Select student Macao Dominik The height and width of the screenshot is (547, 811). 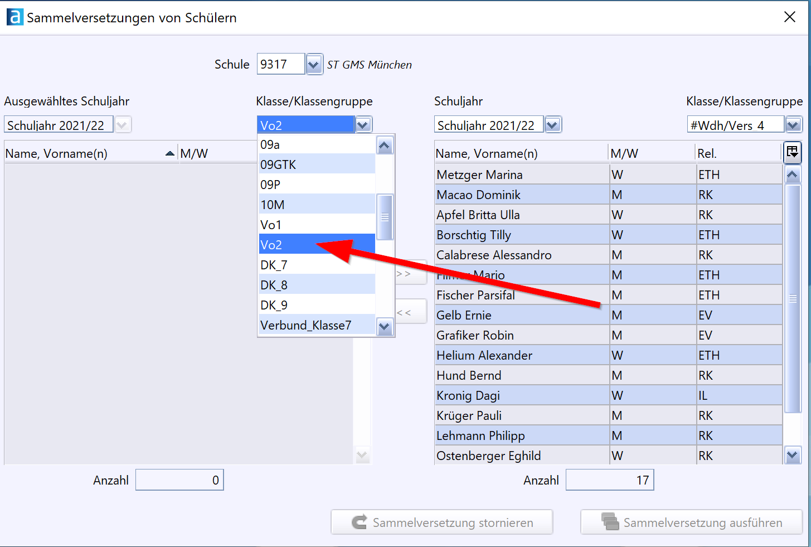(x=609, y=195)
